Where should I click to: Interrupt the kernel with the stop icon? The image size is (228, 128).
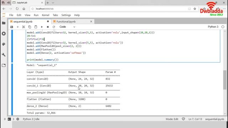48,27
